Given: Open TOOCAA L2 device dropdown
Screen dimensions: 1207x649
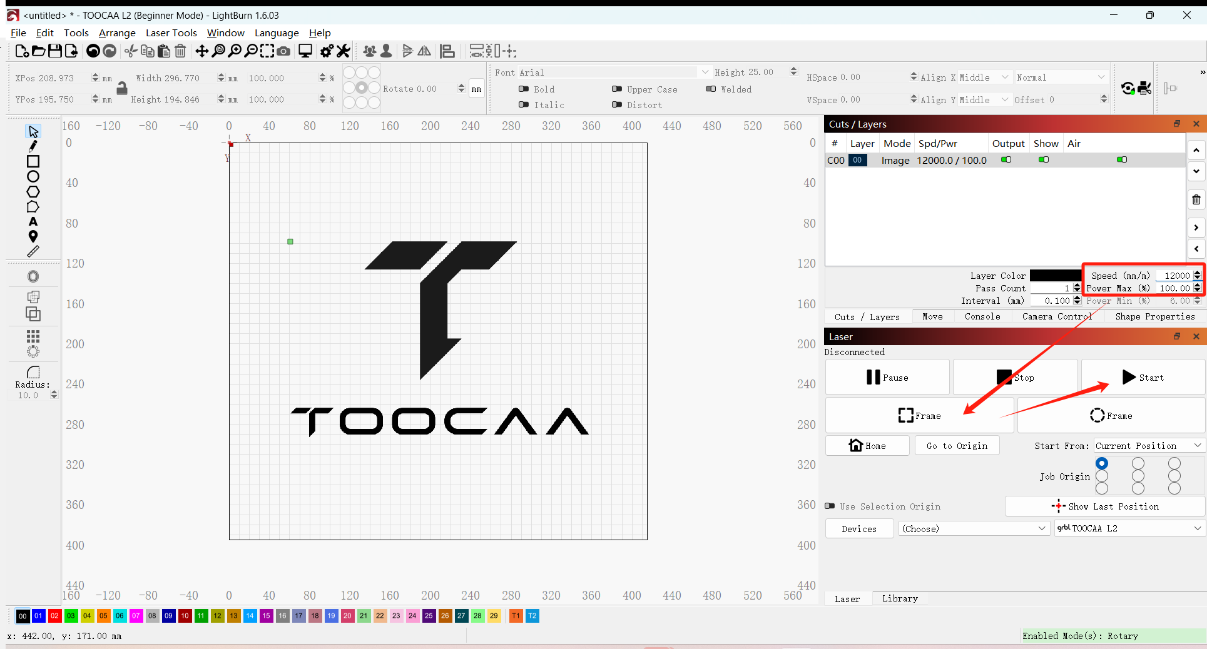Looking at the screenshot, I should 1129,528.
